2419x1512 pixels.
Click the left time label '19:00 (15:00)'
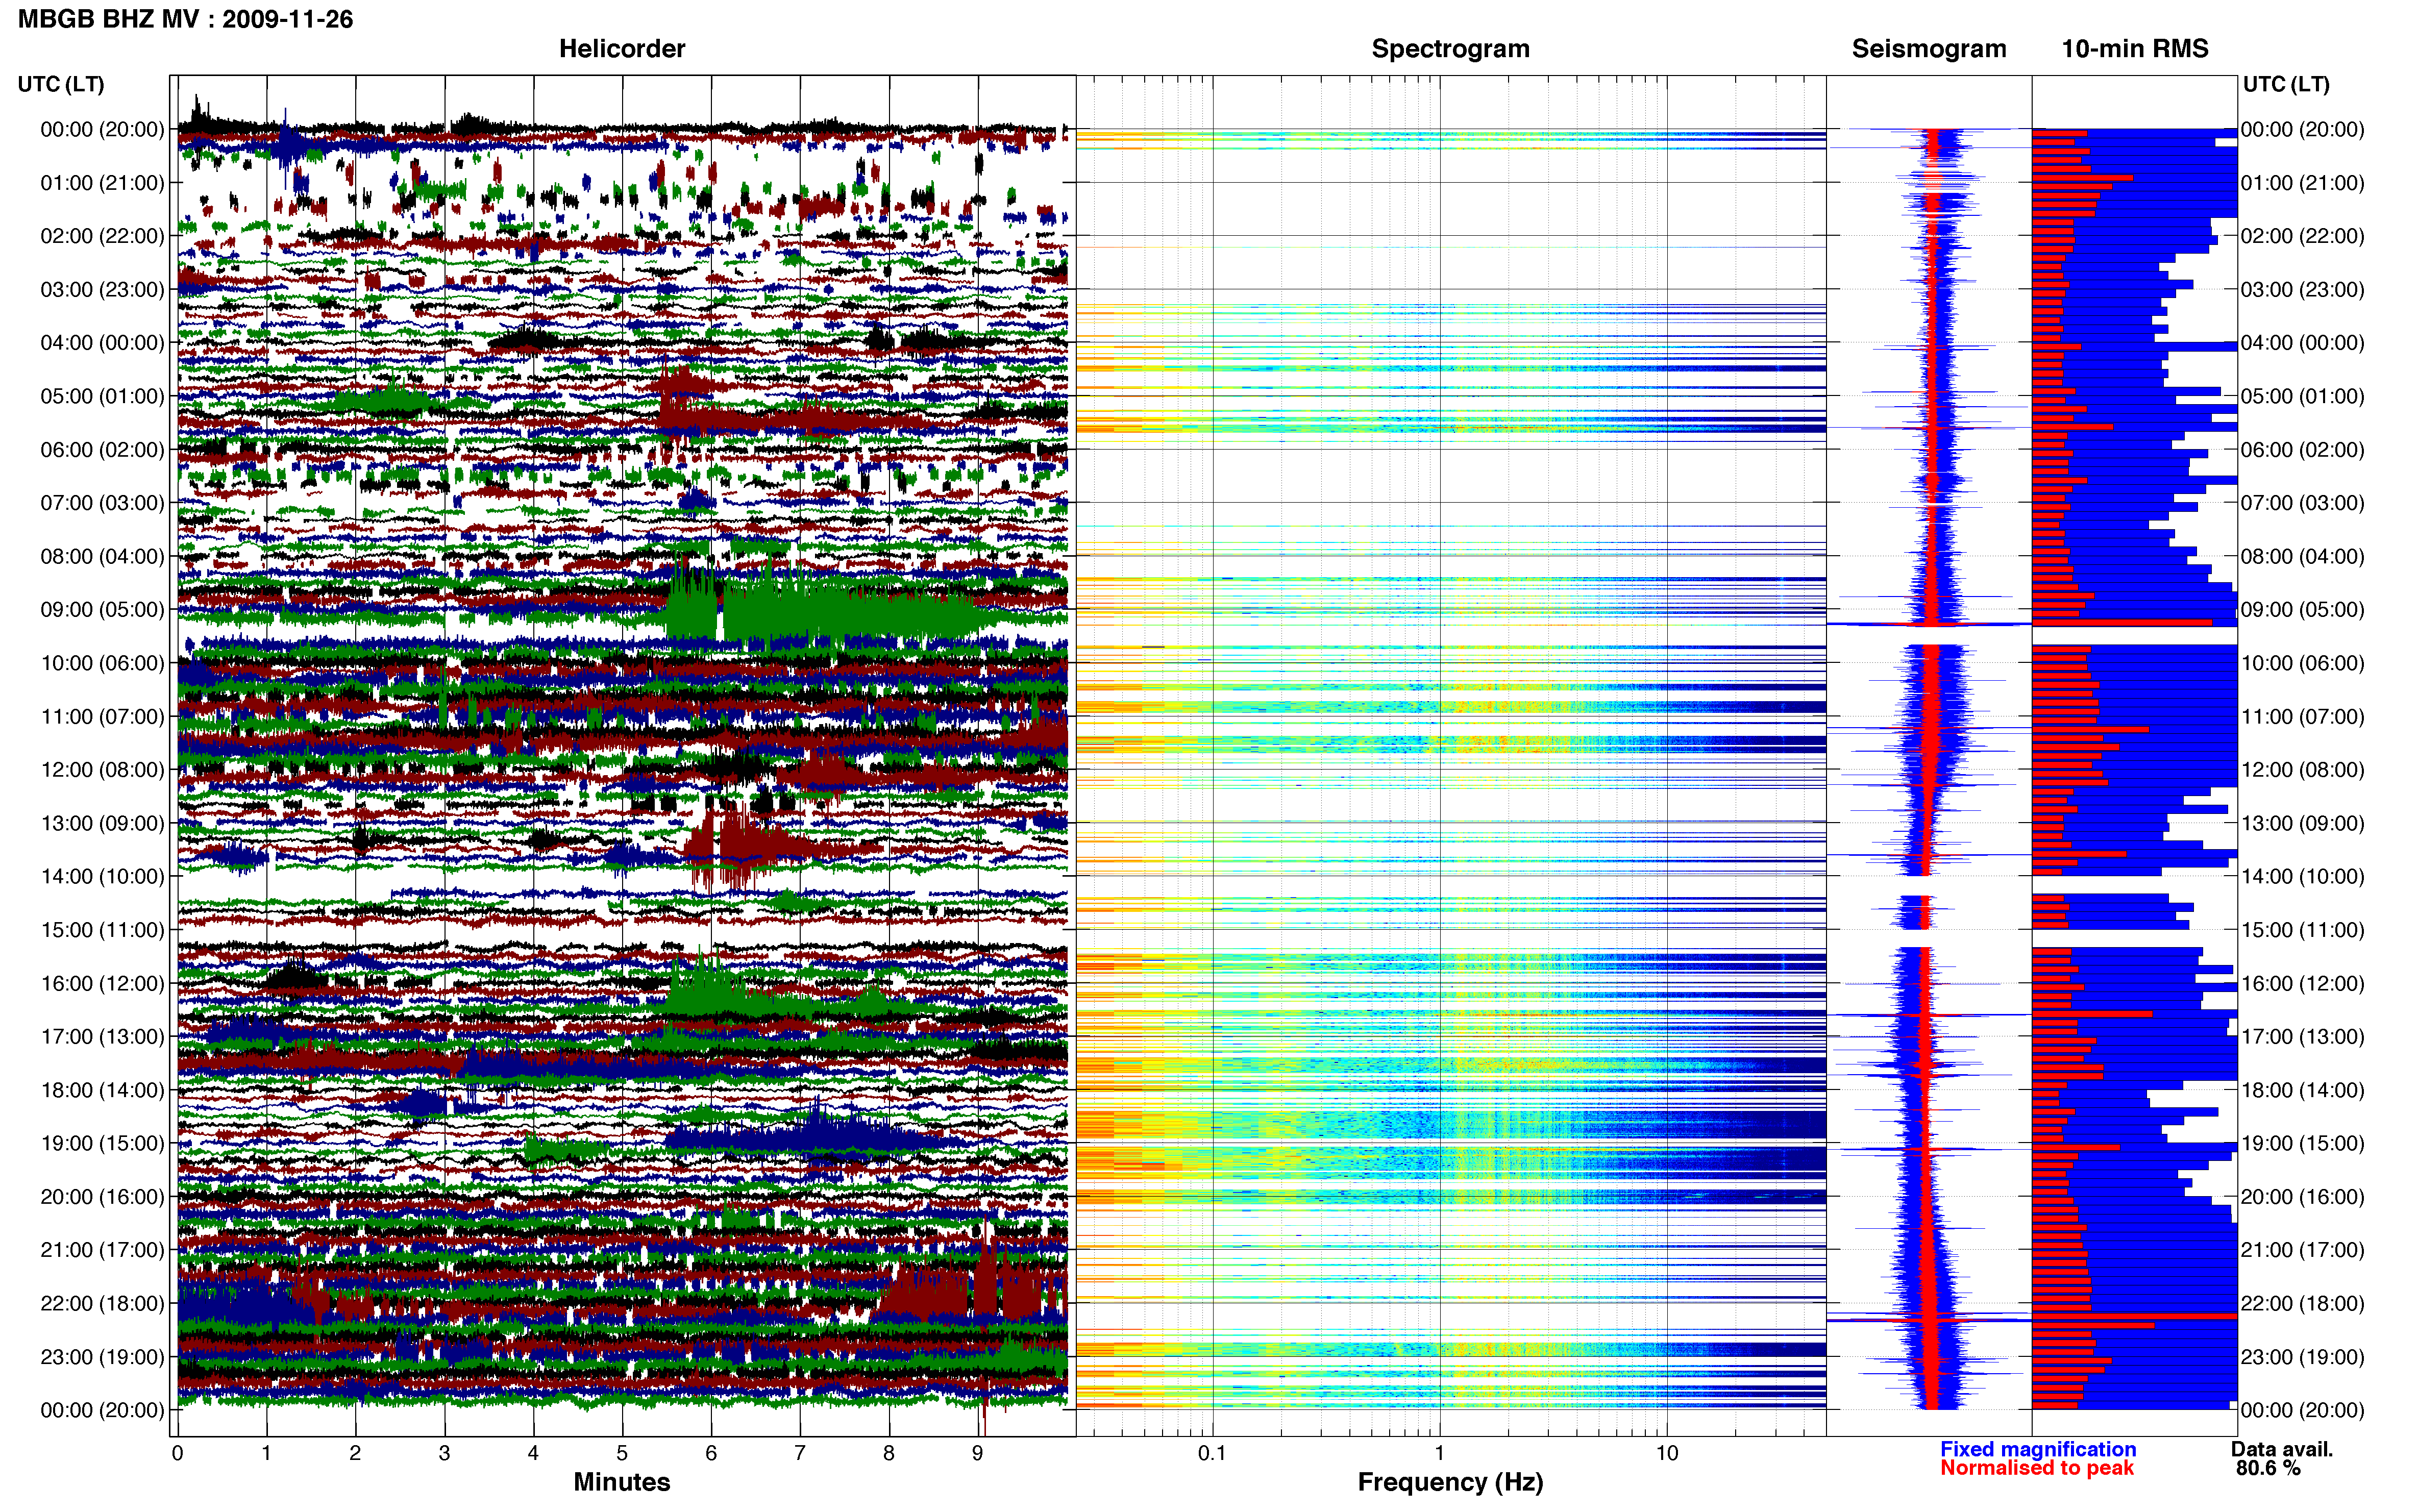click(x=102, y=1143)
